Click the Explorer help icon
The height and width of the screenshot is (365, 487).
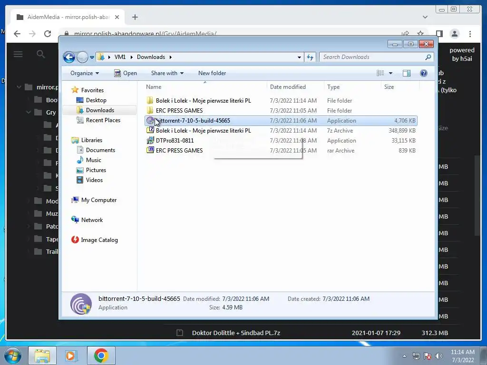pyautogui.click(x=424, y=73)
